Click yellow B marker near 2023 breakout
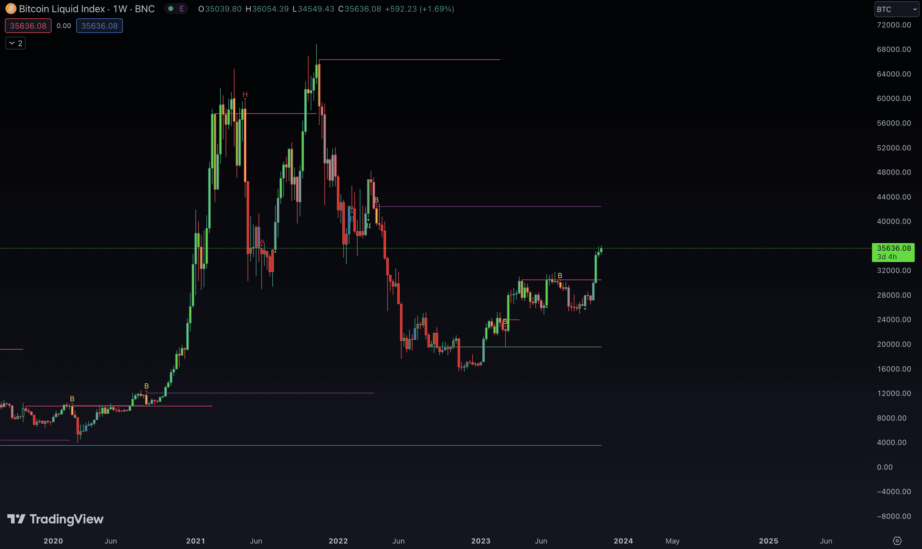The height and width of the screenshot is (549, 922). click(x=559, y=276)
